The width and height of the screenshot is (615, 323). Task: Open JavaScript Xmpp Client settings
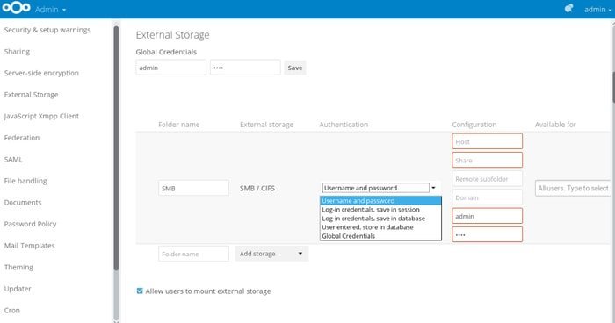pyautogui.click(x=41, y=116)
